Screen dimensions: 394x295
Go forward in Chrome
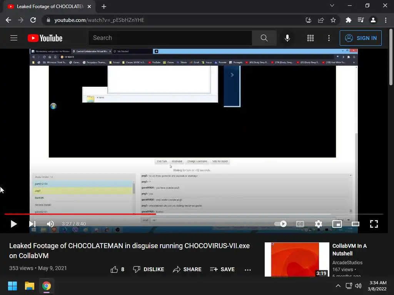(x=21, y=20)
